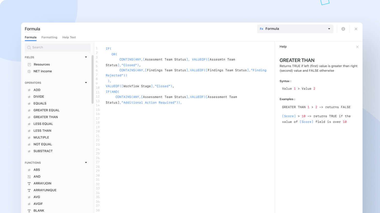This screenshot has width=380, height=213.
Task: Click the info icon in the header
Action: [343, 29]
